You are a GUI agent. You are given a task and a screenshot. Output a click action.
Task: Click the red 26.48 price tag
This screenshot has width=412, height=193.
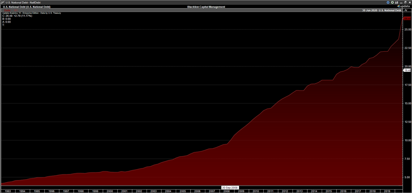point(407,18)
